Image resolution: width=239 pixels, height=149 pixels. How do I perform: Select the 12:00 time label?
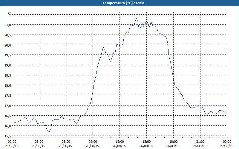(120, 142)
